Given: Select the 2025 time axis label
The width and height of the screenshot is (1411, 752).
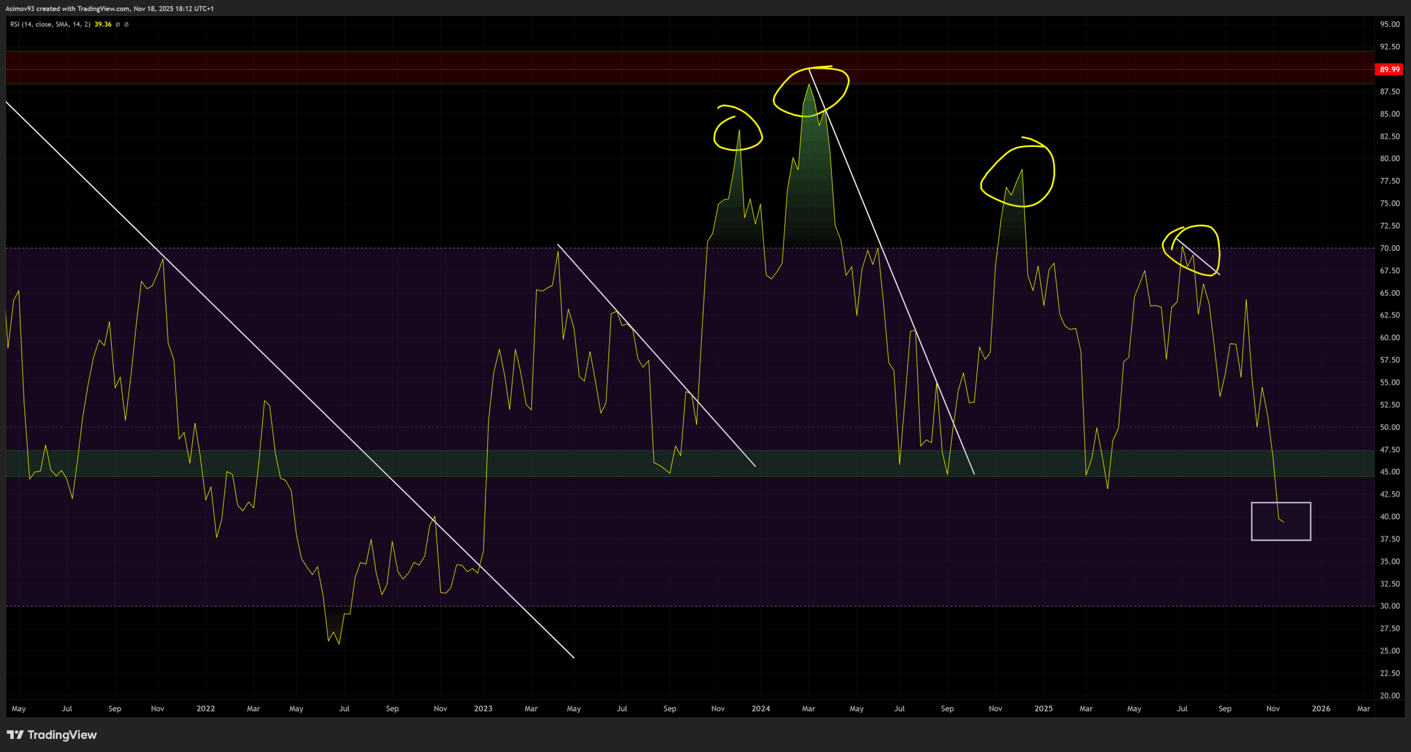Looking at the screenshot, I should [1043, 708].
